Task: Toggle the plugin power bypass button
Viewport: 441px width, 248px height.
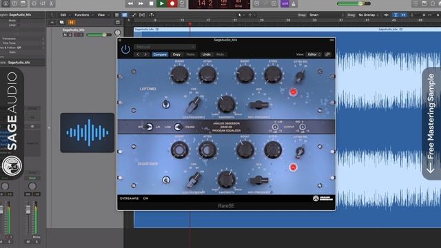Action: click(125, 50)
